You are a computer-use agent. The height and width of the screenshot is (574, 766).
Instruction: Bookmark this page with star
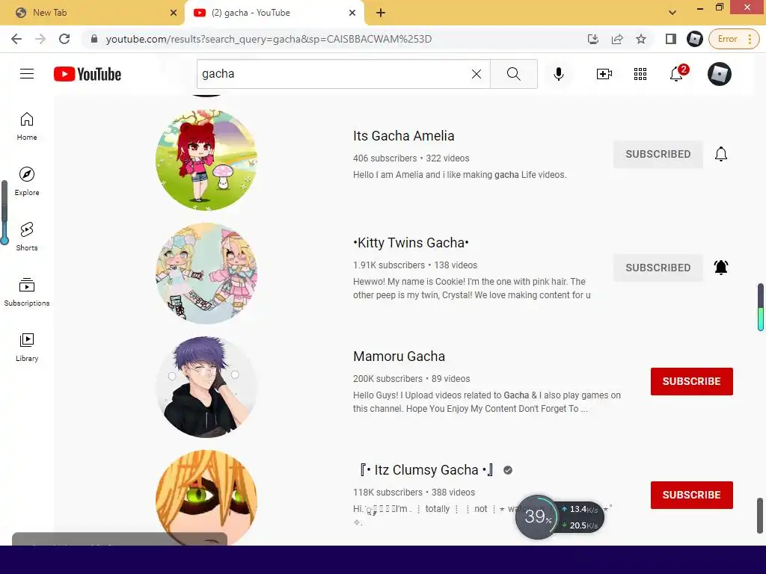click(641, 39)
